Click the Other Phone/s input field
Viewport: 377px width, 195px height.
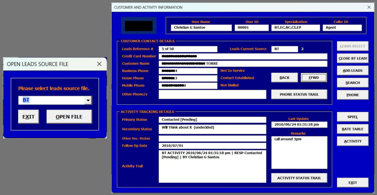(x=212, y=94)
